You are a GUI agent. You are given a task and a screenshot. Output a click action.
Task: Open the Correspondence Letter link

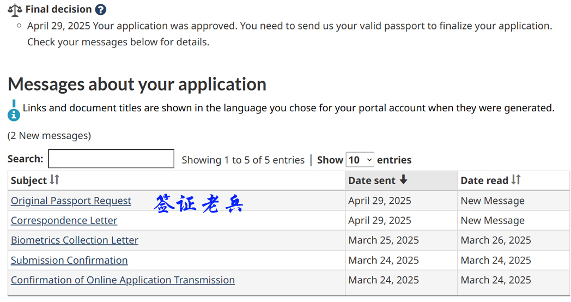(x=64, y=220)
